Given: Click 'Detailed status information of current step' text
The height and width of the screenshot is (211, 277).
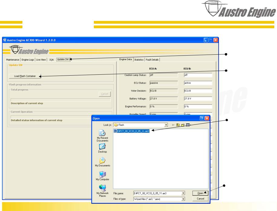Looking at the screenshot, I should coord(37,120).
